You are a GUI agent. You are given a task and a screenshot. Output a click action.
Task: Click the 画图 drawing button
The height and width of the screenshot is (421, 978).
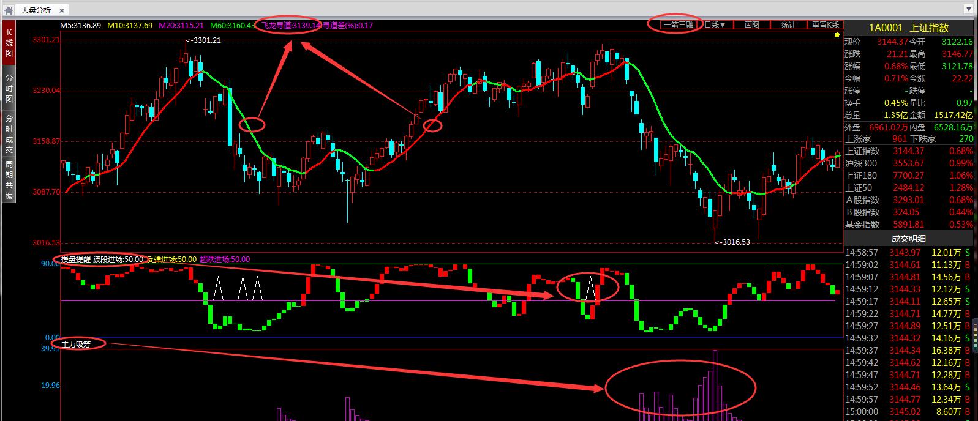(752, 25)
